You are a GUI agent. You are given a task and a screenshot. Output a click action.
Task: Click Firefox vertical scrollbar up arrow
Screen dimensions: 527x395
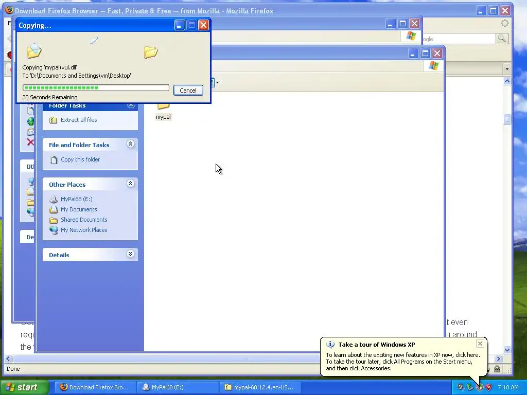[507, 81]
